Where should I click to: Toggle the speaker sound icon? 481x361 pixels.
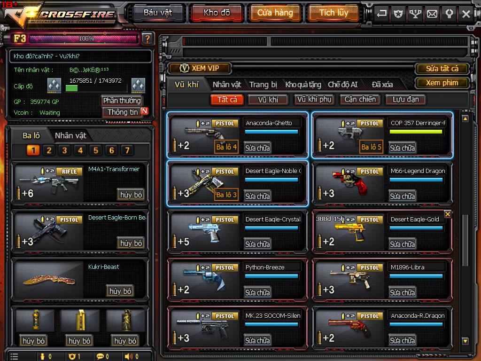129,356
